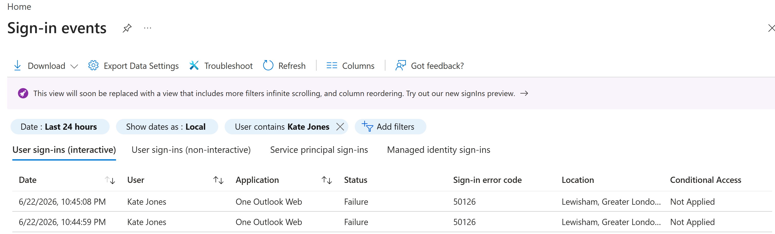
Task: Click the Location column header
Action: coord(578,180)
